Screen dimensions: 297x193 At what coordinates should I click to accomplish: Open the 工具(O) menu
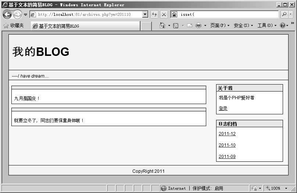(x=267, y=25)
